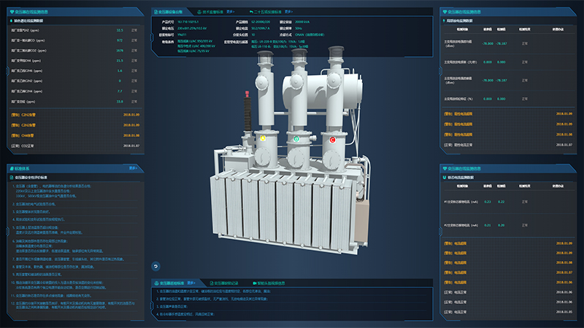The width and height of the screenshot is (584, 328).
Task: Collapse the oil chromatography panel via its edge handle
Action: tap(8, 71)
